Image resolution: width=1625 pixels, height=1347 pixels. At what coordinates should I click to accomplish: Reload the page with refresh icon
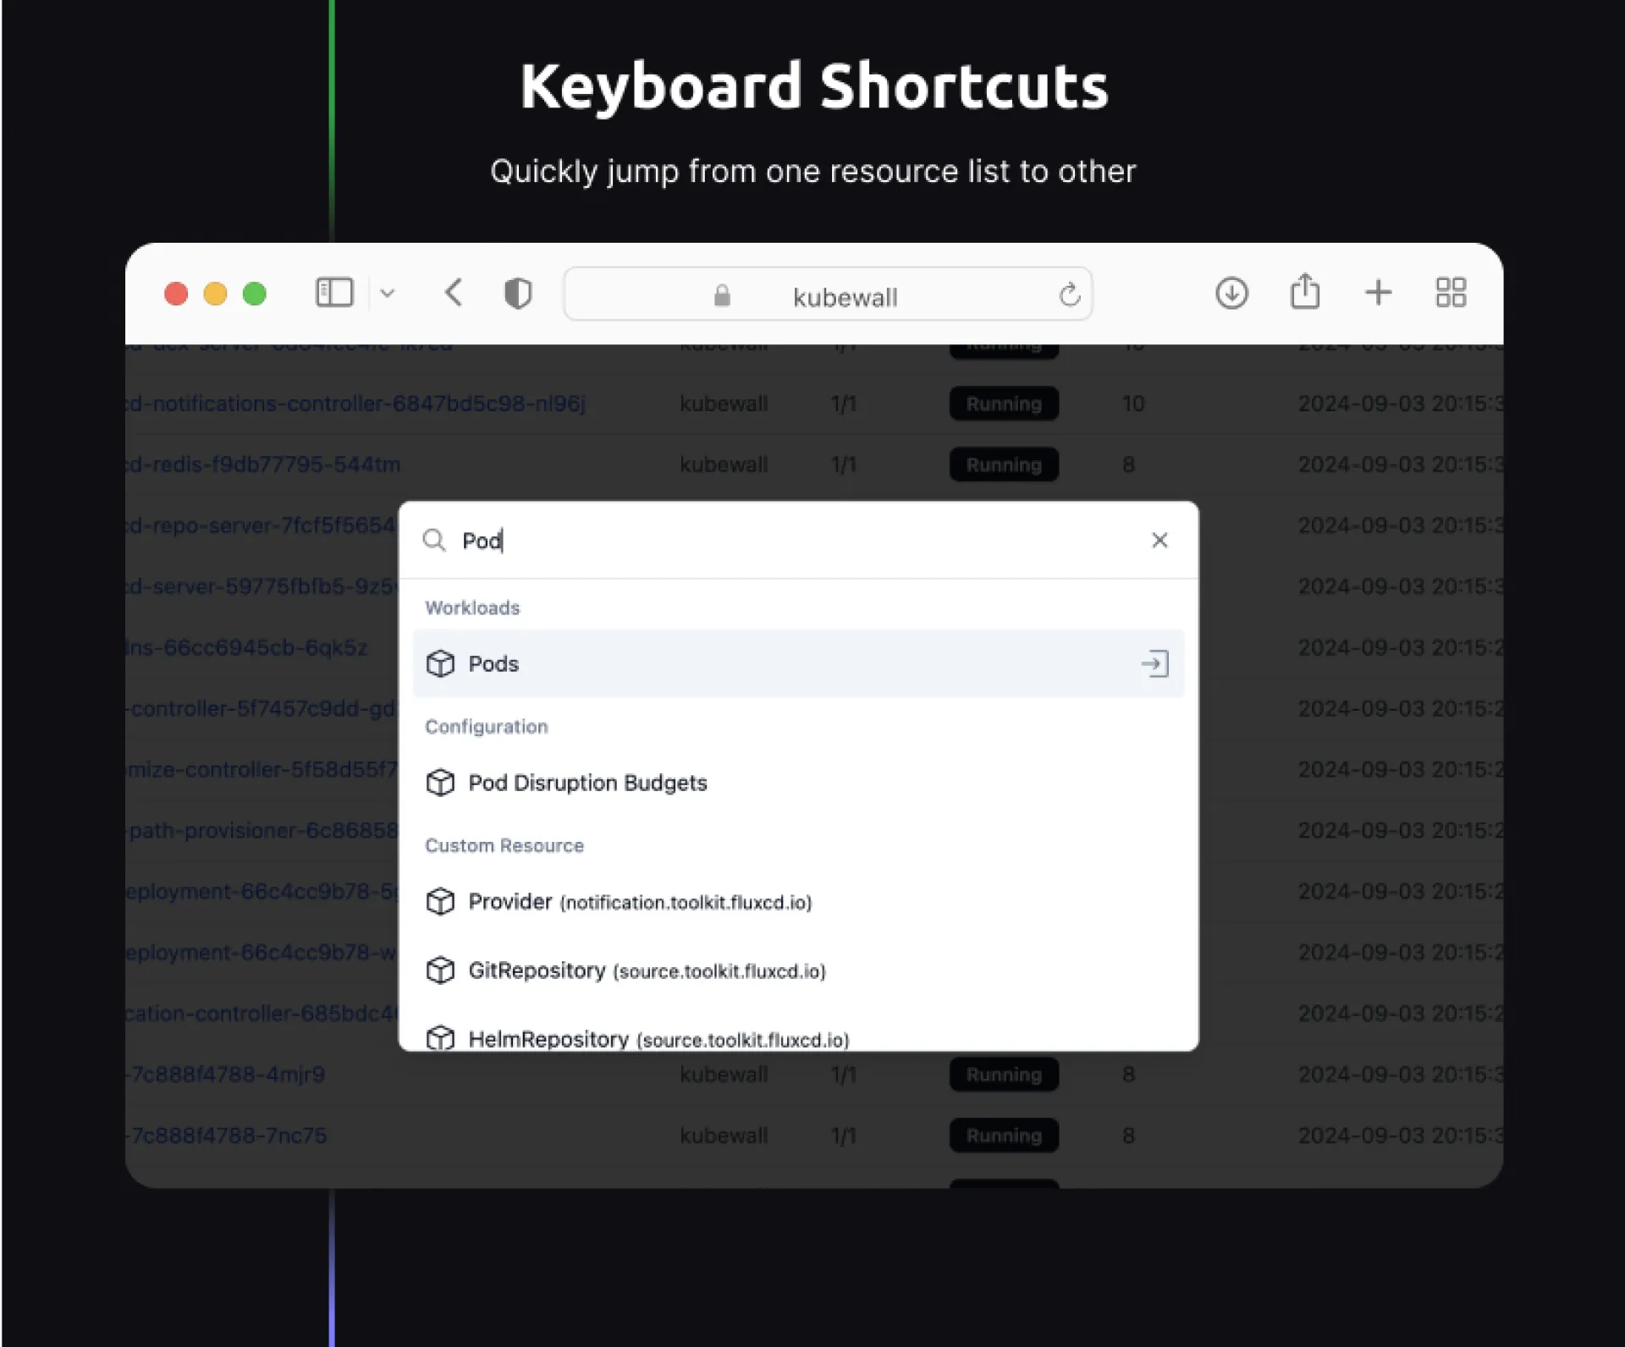(1069, 294)
